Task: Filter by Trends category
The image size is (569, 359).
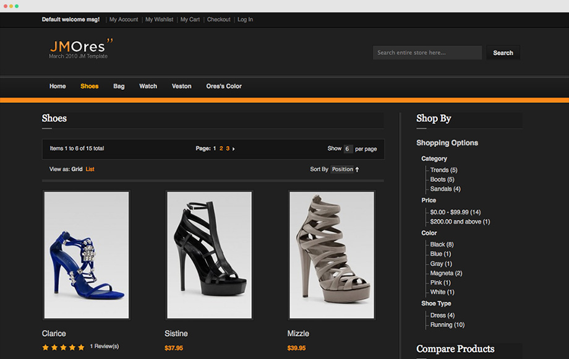Action: pyautogui.click(x=444, y=170)
